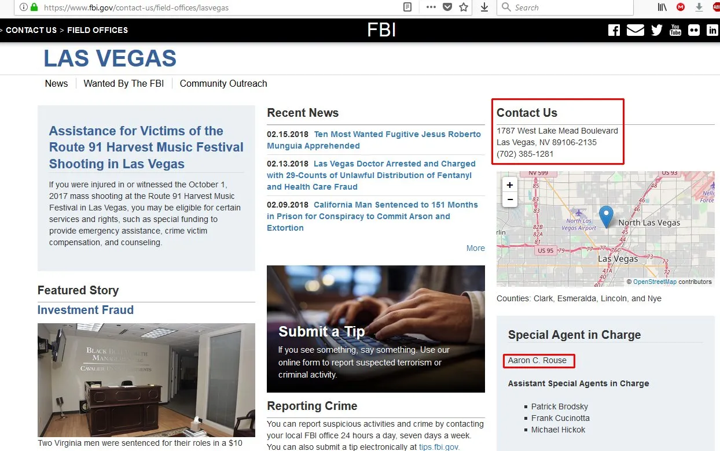This screenshot has width=720, height=451.
Task: Zoom in on the map with plus button
Action: pos(509,185)
